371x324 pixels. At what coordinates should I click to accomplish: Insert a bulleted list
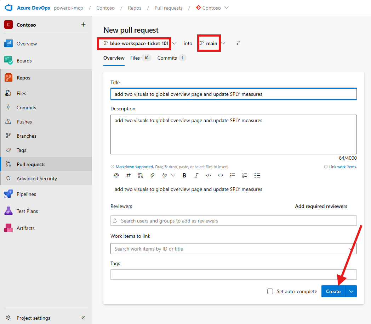point(233,176)
